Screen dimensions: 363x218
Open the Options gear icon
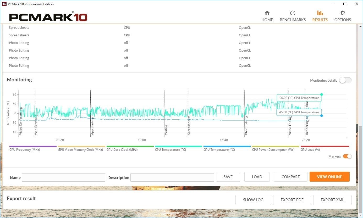pos(343,13)
